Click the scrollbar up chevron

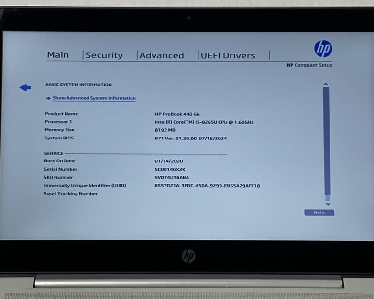click(326, 85)
